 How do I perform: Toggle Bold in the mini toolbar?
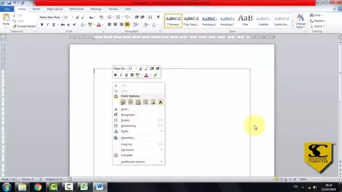pyautogui.click(x=115, y=75)
